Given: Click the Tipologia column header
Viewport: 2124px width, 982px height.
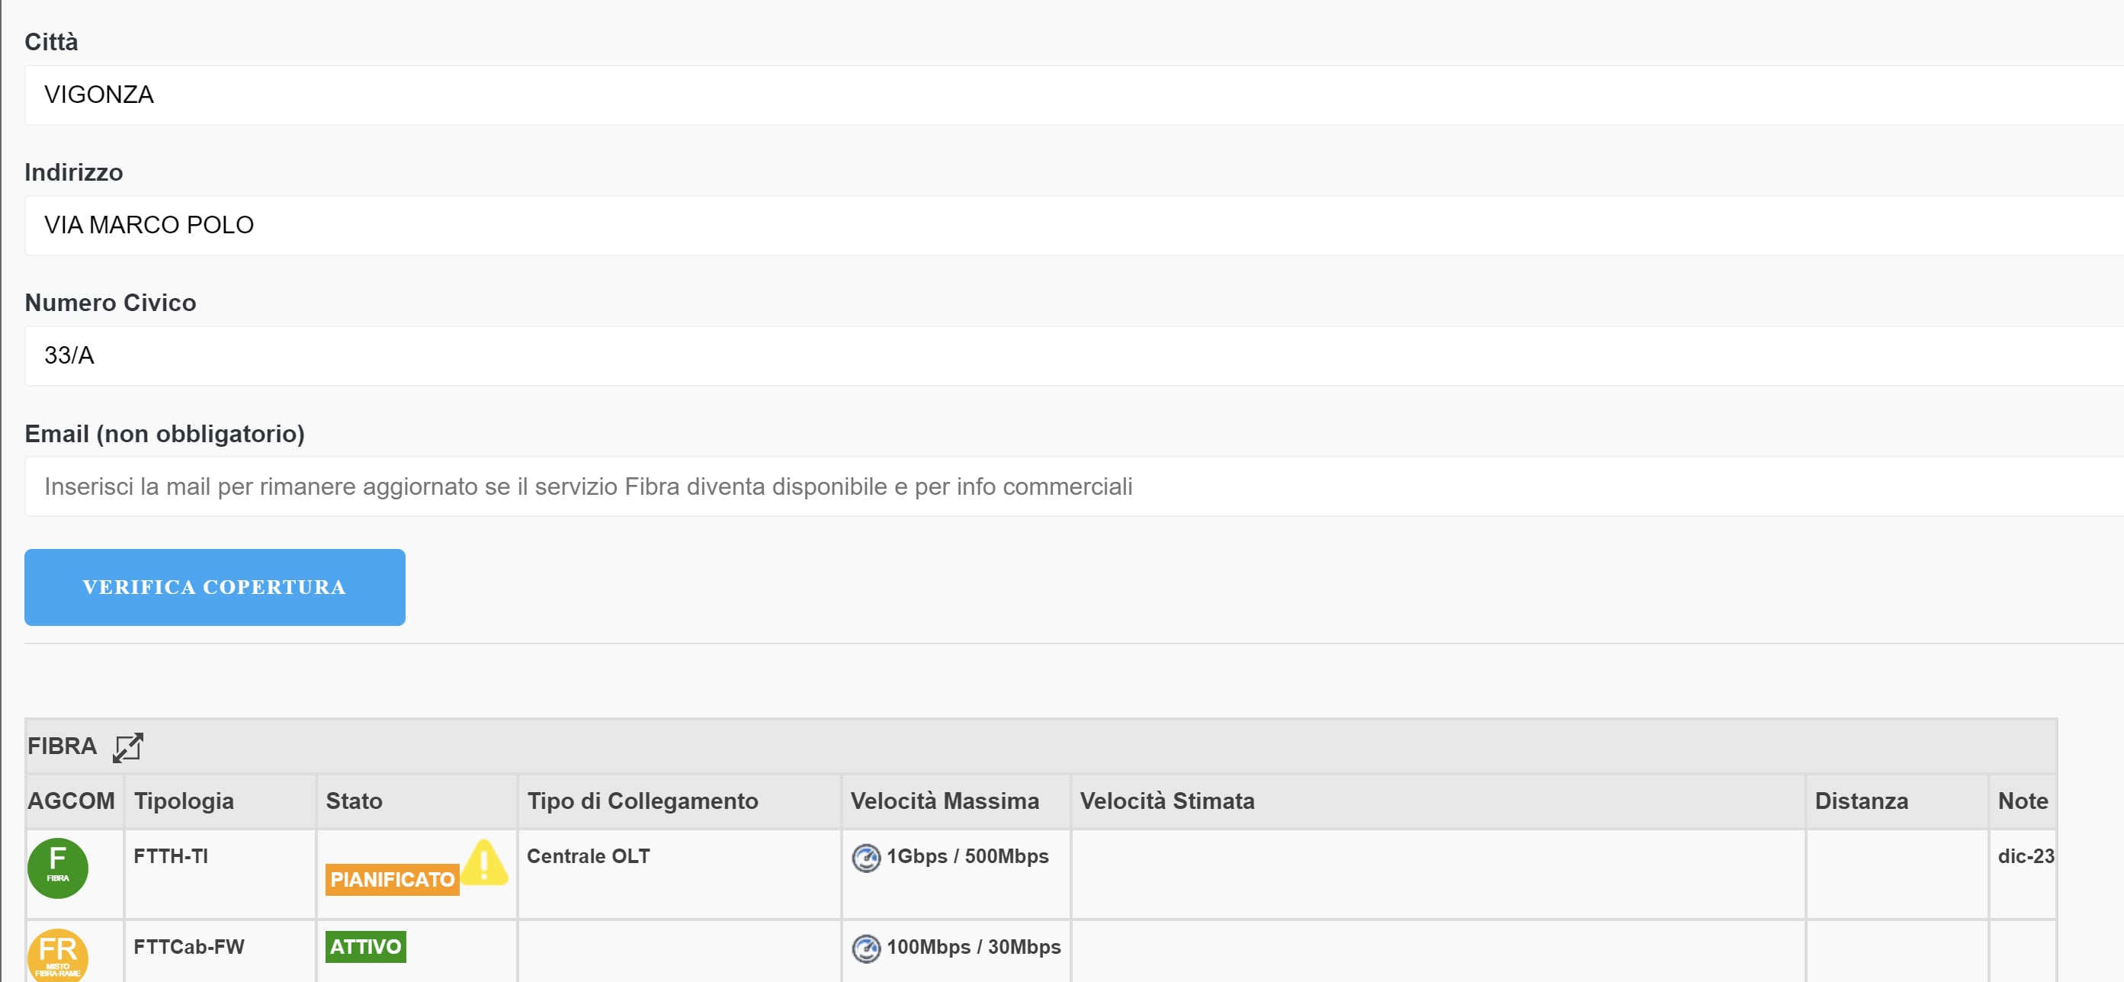Looking at the screenshot, I should [x=184, y=801].
